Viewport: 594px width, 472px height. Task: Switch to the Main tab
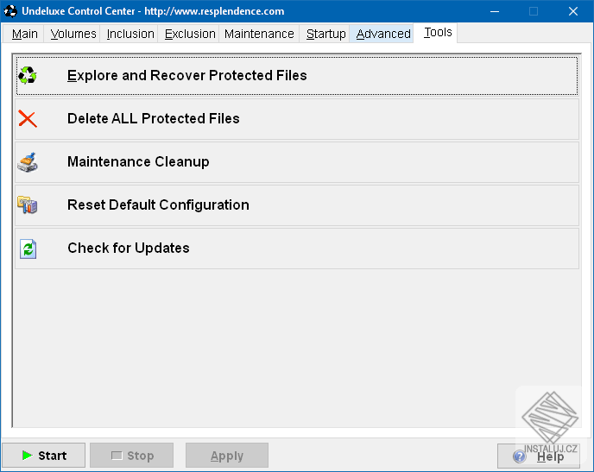pos(25,34)
